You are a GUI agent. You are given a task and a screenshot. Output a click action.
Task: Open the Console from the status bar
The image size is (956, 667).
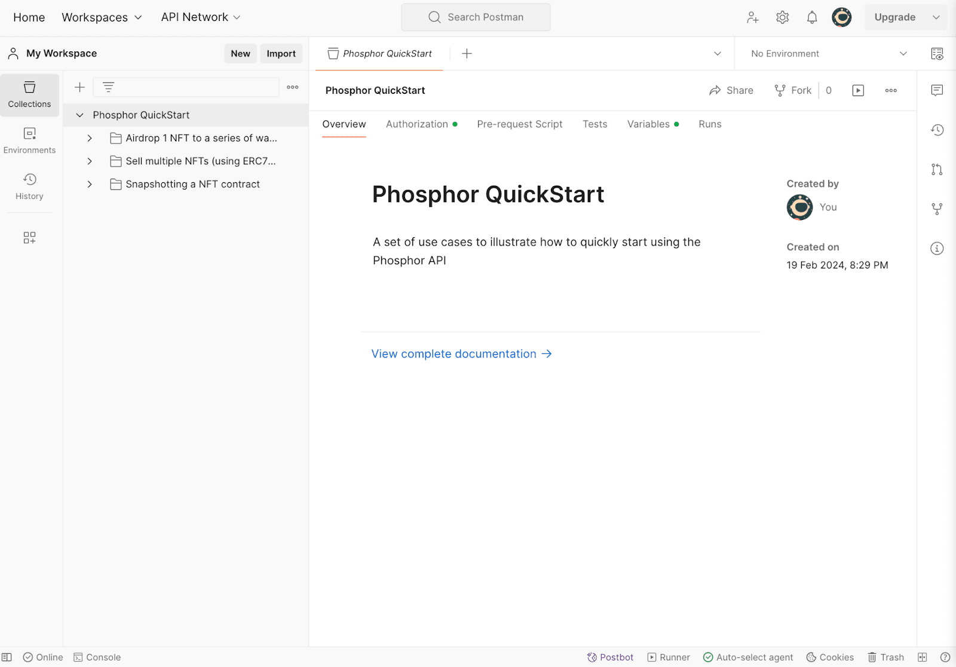pos(97,657)
